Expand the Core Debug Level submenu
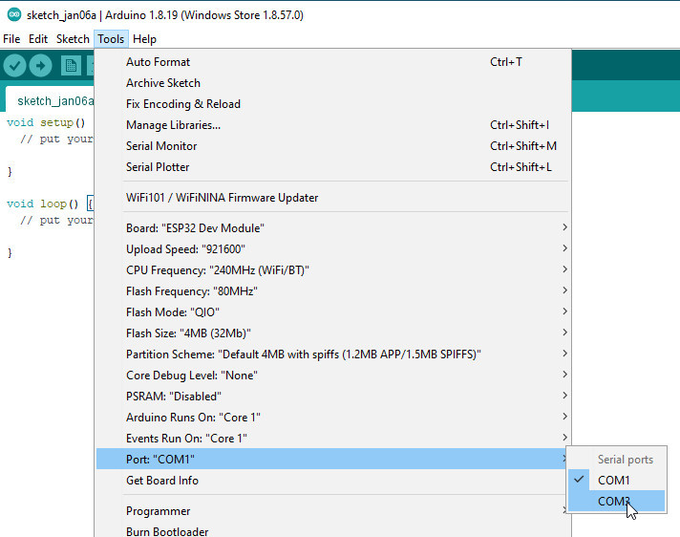The width and height of the screenshot is (680, 537). (x=332, y=376)
